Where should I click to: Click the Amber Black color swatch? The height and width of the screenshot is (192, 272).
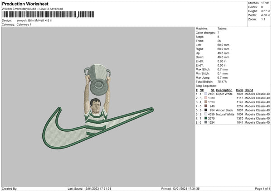point(206,110)
